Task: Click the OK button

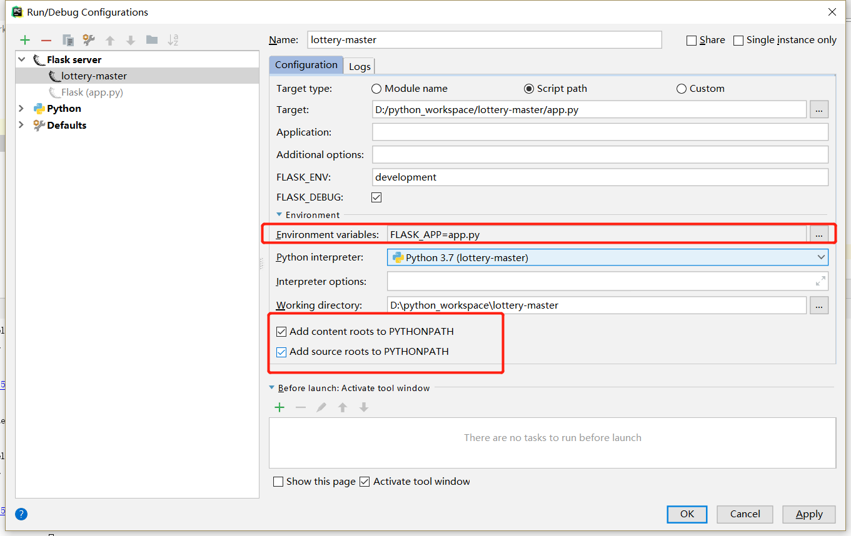Action: pos(687,514)
